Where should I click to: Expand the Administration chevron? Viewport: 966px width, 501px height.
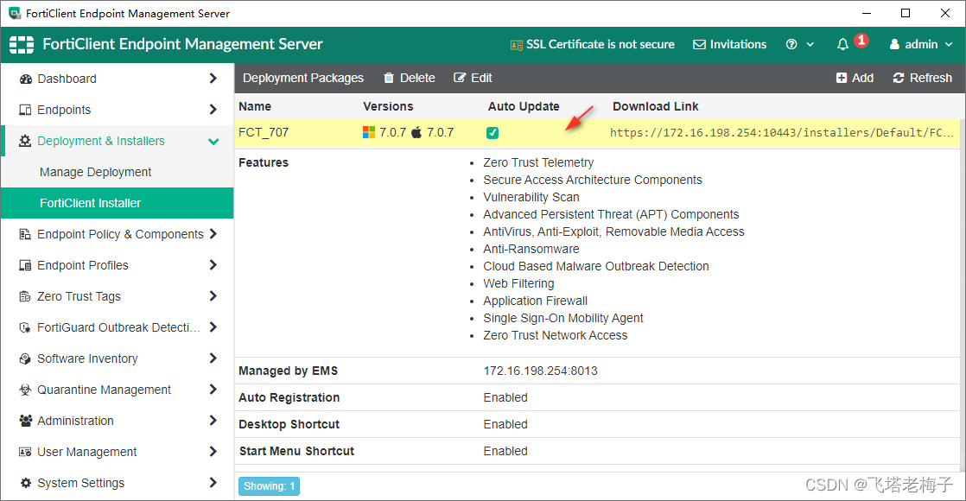[213, 421]
